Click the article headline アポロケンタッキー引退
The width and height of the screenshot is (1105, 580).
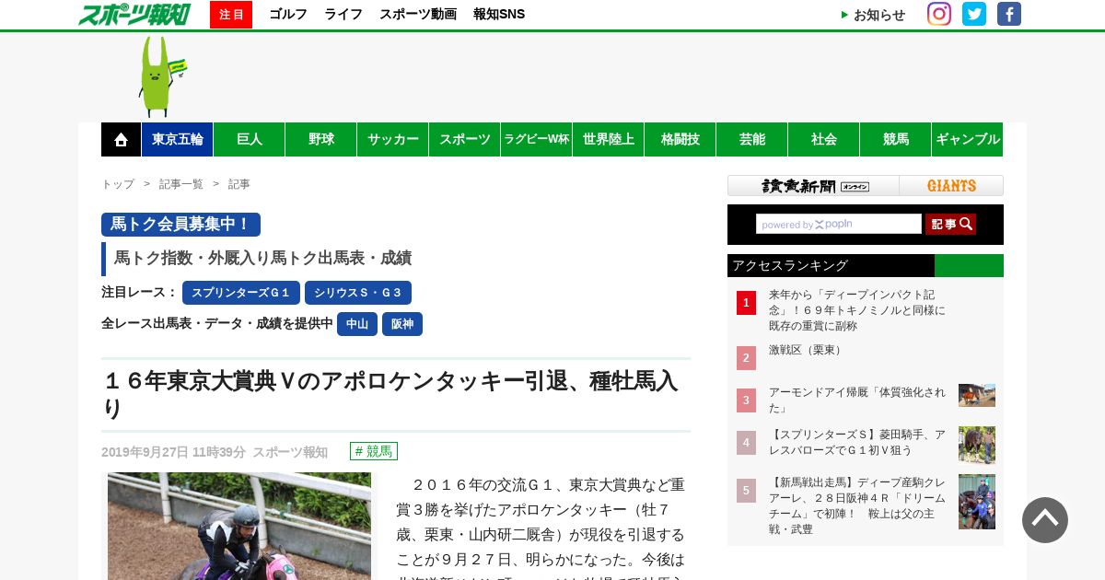[x=391, y=394]
